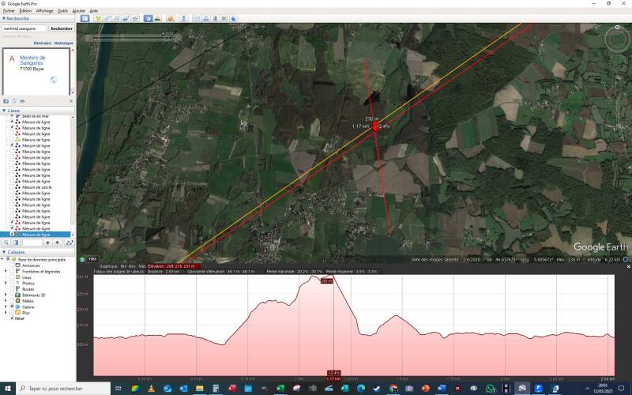
Task: Click the Email toolbar icon
Action: (x=197, y=18)
